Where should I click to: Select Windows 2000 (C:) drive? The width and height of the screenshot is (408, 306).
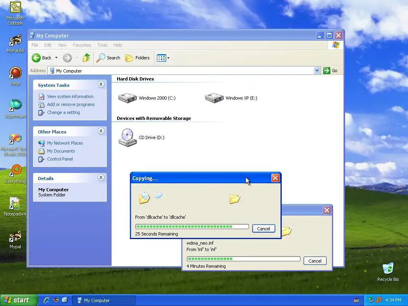pos(147,98)
